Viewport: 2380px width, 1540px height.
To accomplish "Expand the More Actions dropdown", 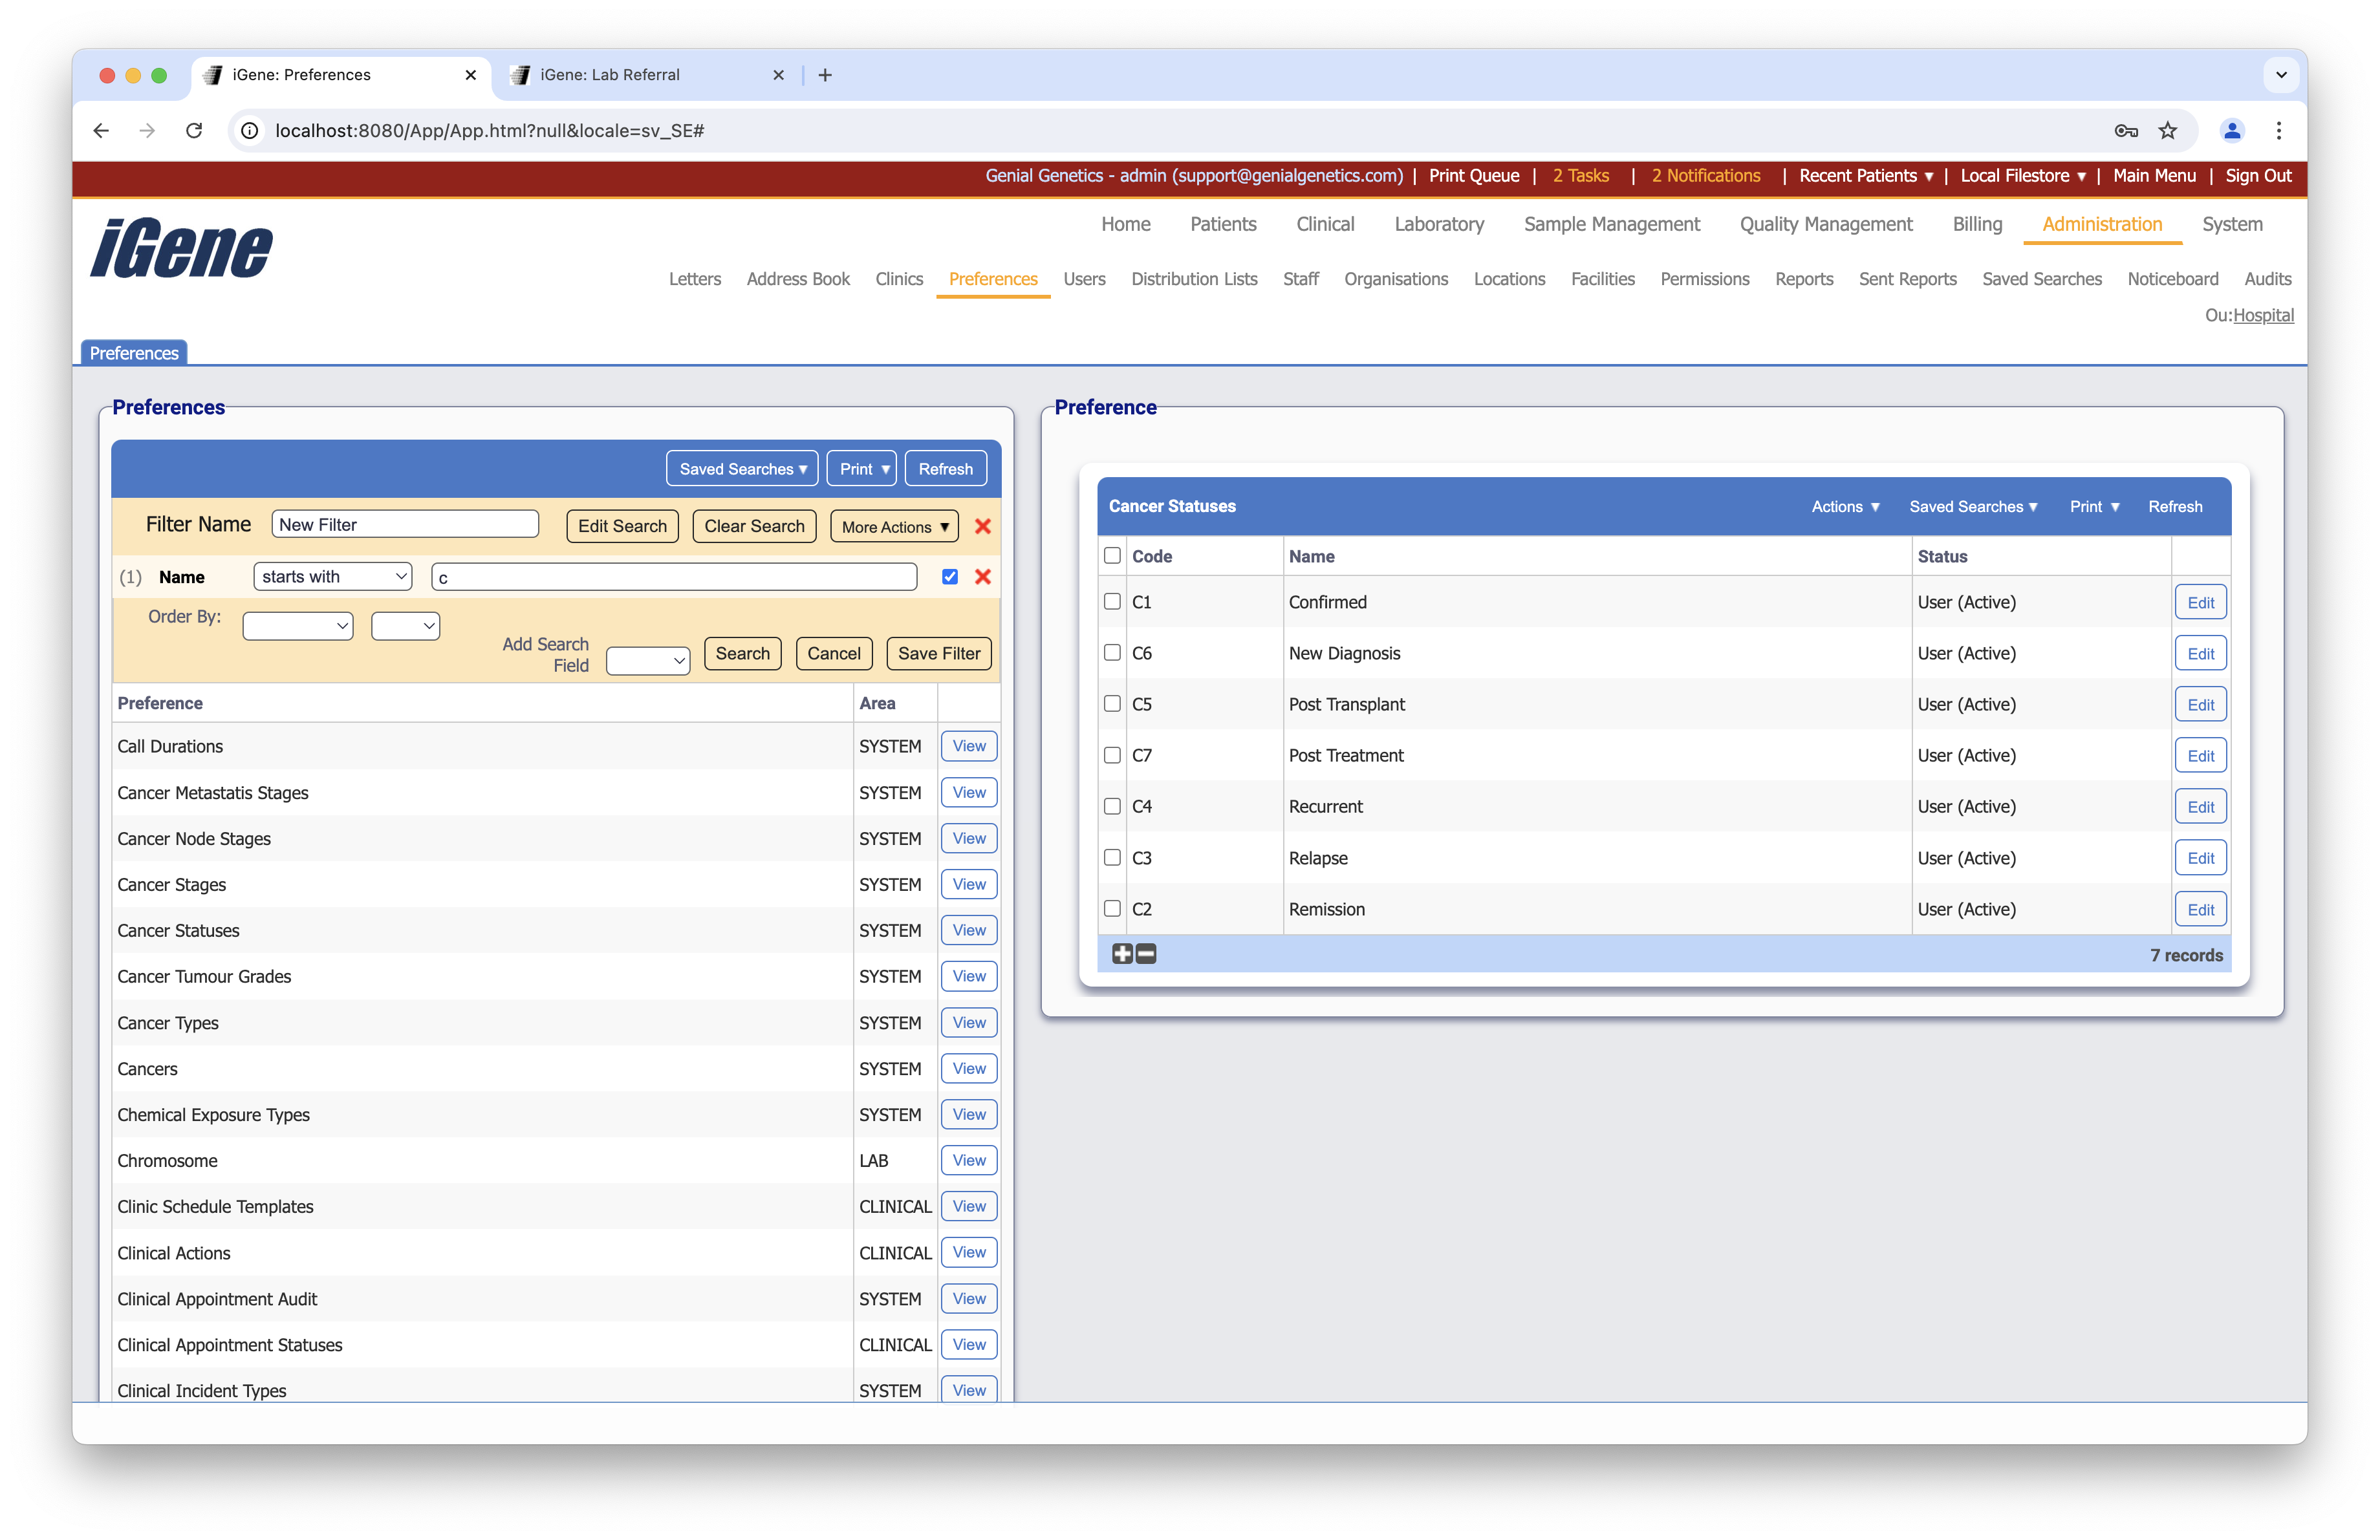I will pyautogui.click(x=894, y=527).
